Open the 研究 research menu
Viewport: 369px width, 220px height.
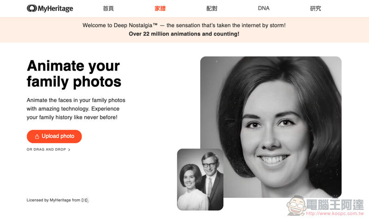pyautogui.click(x=315, y=8)
